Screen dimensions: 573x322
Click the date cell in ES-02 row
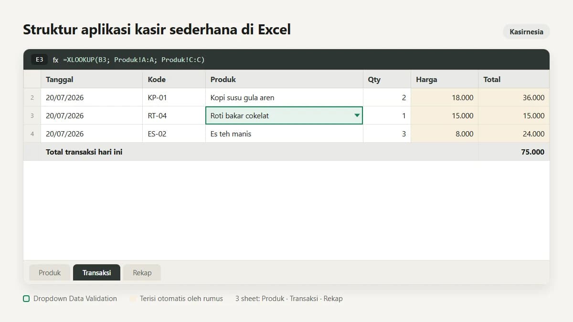point(92,134)
